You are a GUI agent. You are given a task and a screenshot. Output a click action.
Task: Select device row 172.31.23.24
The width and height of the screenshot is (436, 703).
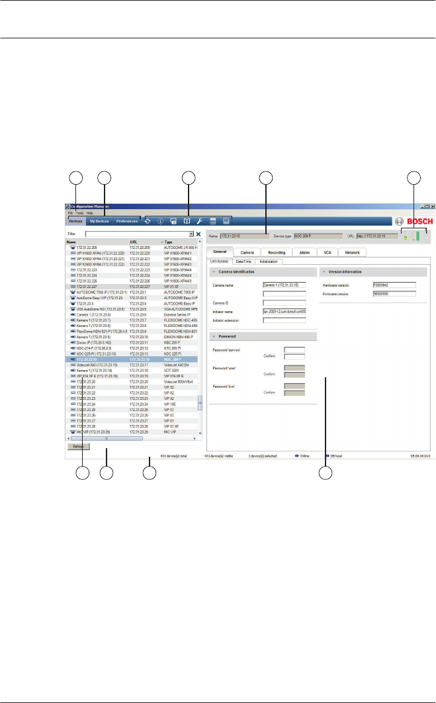pyautogui.click(x=132, y=404)
